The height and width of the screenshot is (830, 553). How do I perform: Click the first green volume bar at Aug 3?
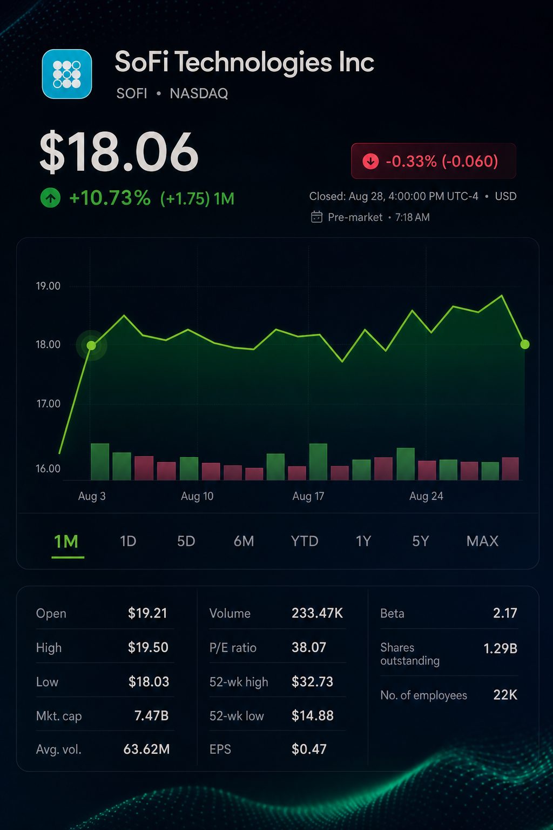click(x=100, y=461)
